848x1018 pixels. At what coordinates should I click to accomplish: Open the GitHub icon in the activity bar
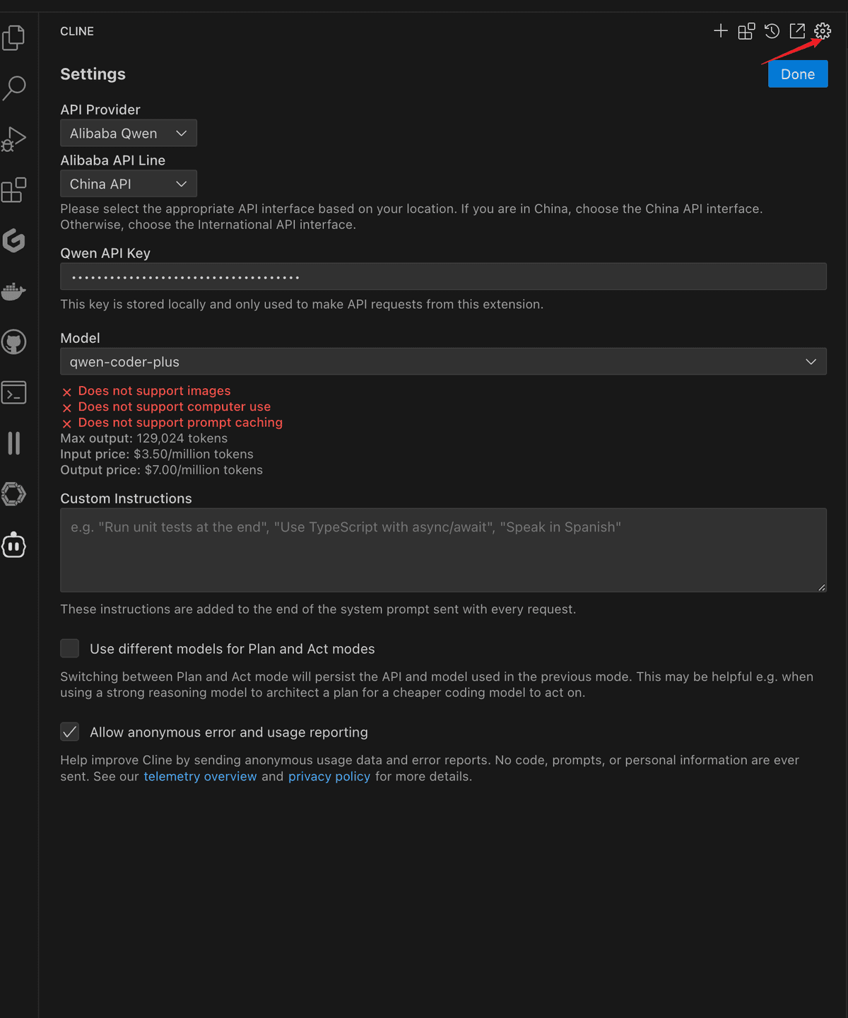pos(13,342)
